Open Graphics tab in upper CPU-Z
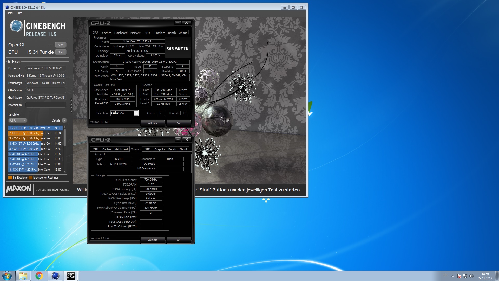499x281 pixels. coord(160,33)
